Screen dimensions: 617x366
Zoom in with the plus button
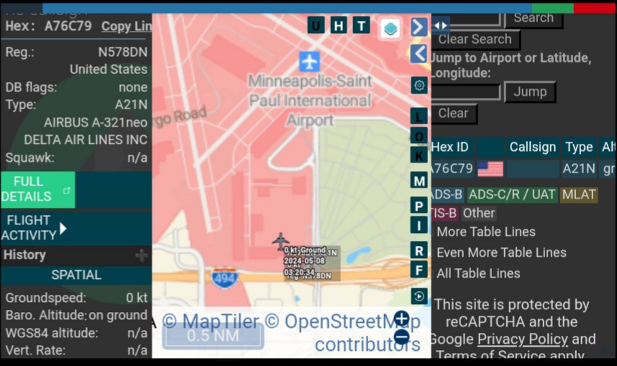tap(402, 319)
